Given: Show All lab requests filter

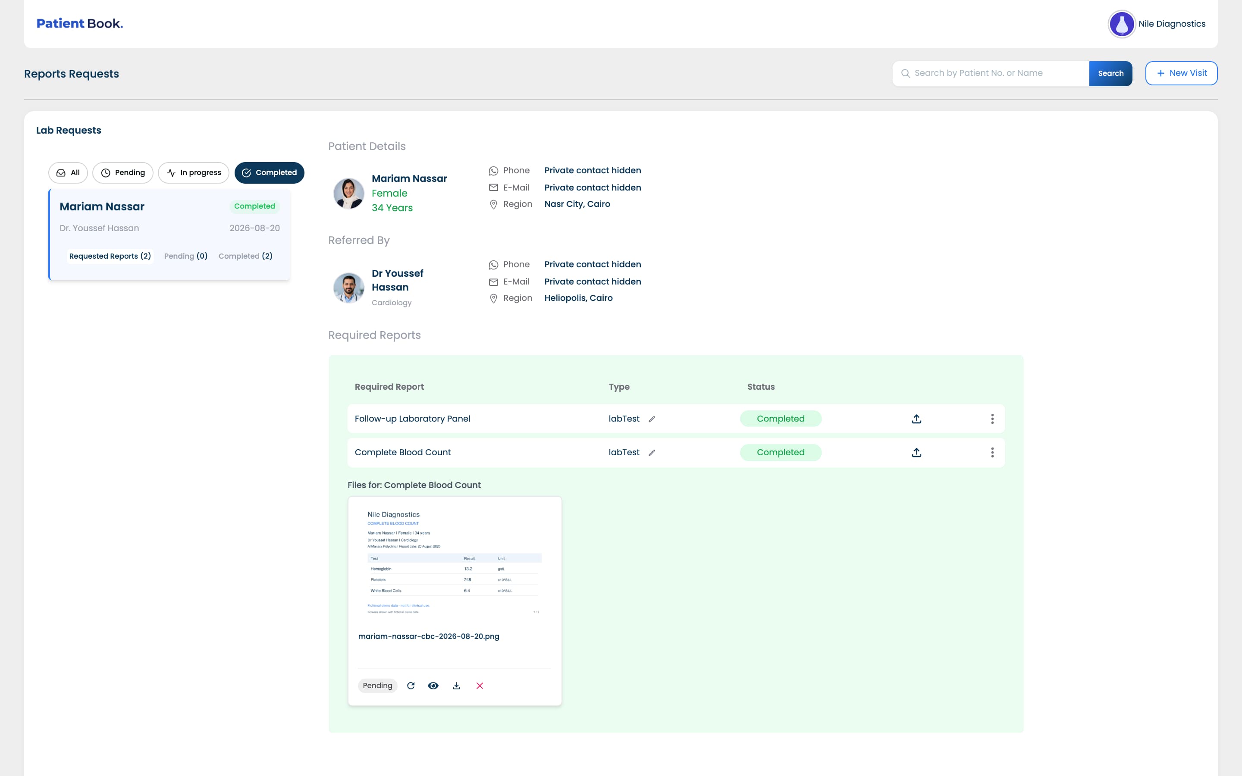Looking at the screenshot, I should (x=68, y=172).
